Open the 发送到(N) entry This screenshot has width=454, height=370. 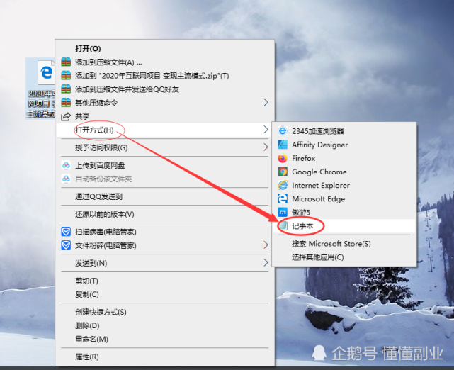coord(164,263)
